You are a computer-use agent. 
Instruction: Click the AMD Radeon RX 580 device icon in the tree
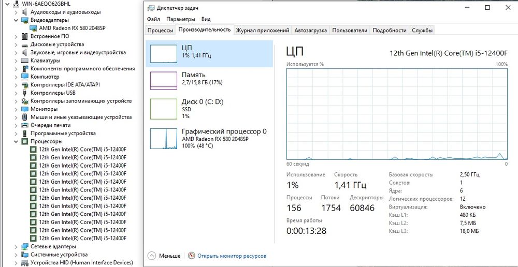point(33,28)
